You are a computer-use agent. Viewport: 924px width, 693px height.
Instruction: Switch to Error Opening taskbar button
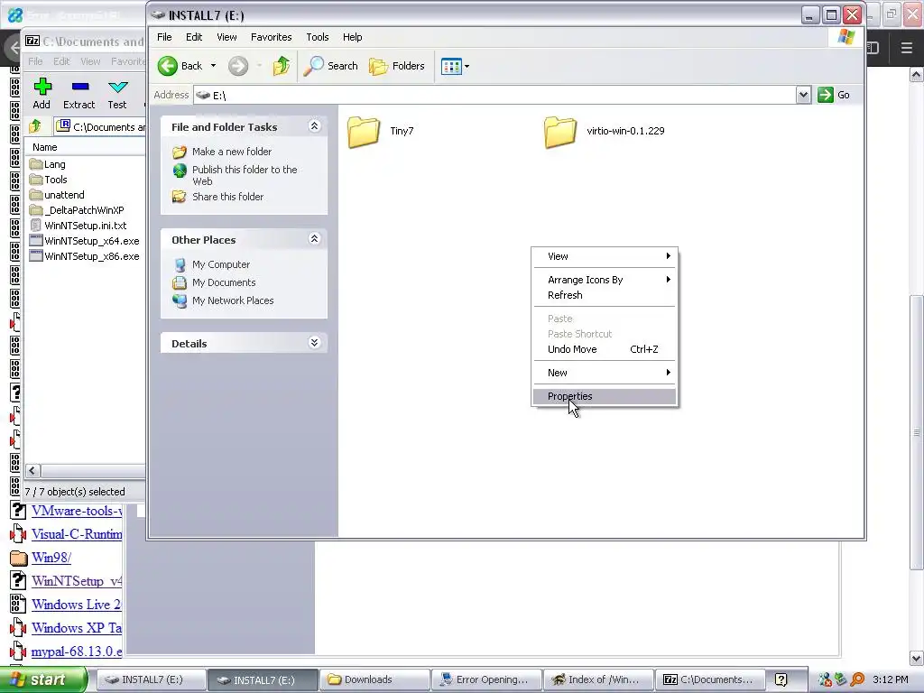[485, 680]
